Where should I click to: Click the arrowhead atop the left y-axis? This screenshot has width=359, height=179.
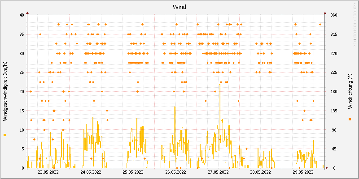[27, 13]
